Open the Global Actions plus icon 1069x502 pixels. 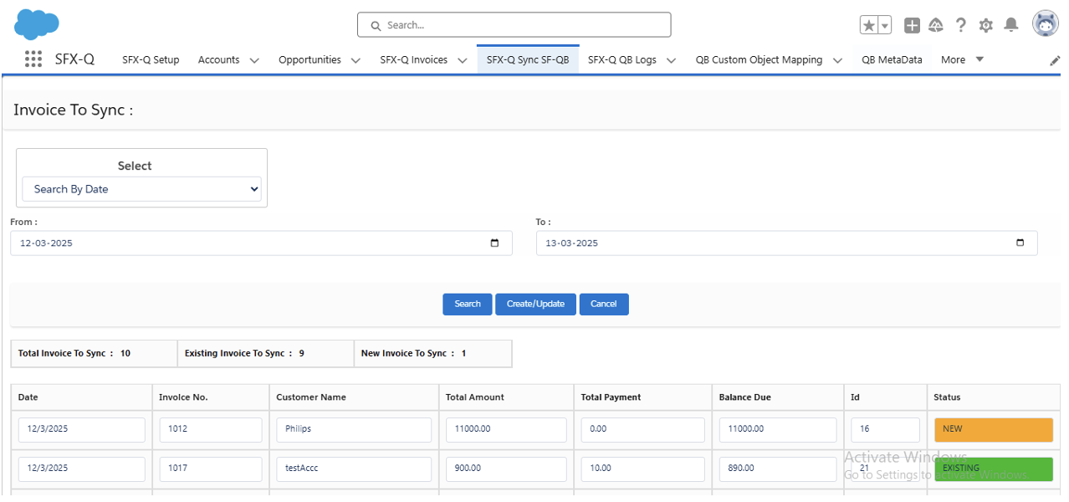(912, 26)
